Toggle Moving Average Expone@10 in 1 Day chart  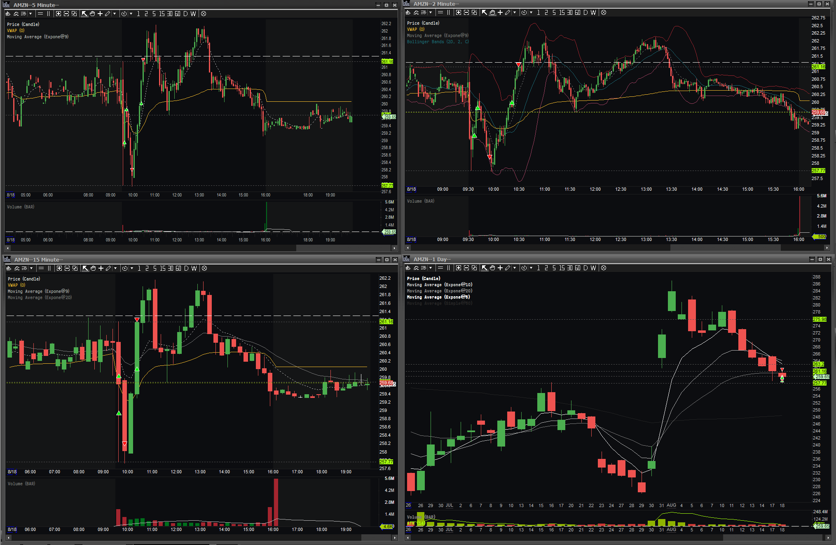tap(440, 285)
